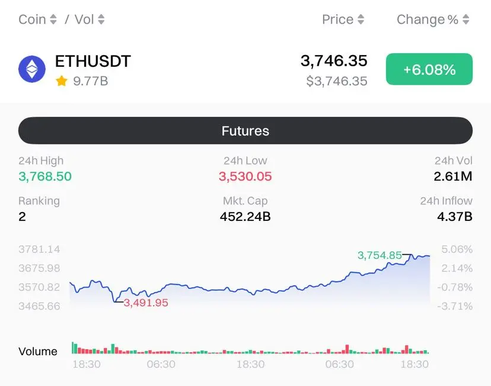The image size is (491, 386).
Task: Click the 3,746.35 price value
Action: [334, 60]
